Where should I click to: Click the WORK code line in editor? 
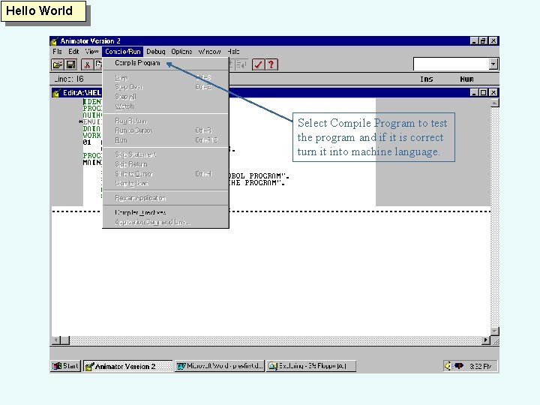(91, 135)
